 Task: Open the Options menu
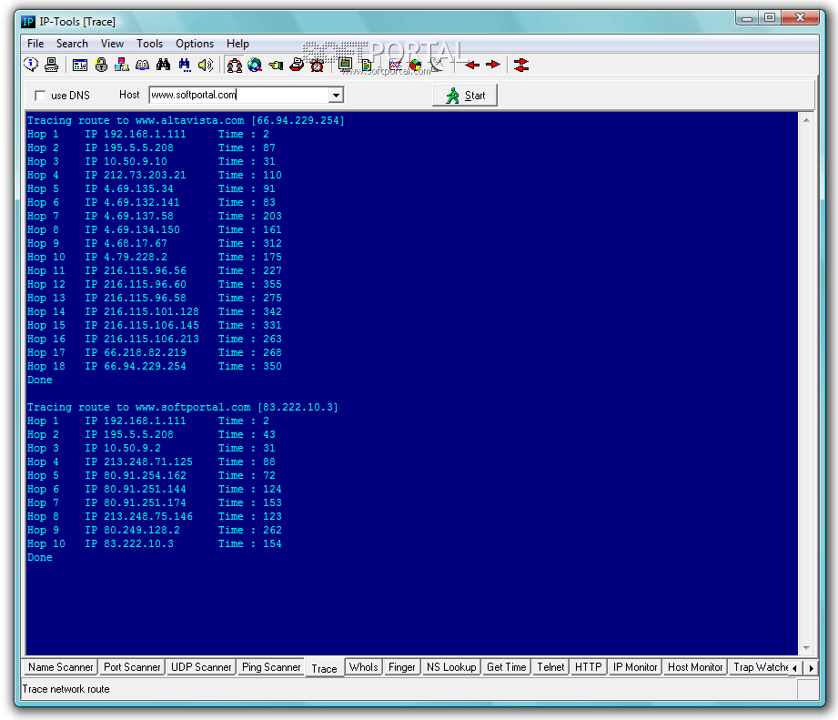click(195, 44)
